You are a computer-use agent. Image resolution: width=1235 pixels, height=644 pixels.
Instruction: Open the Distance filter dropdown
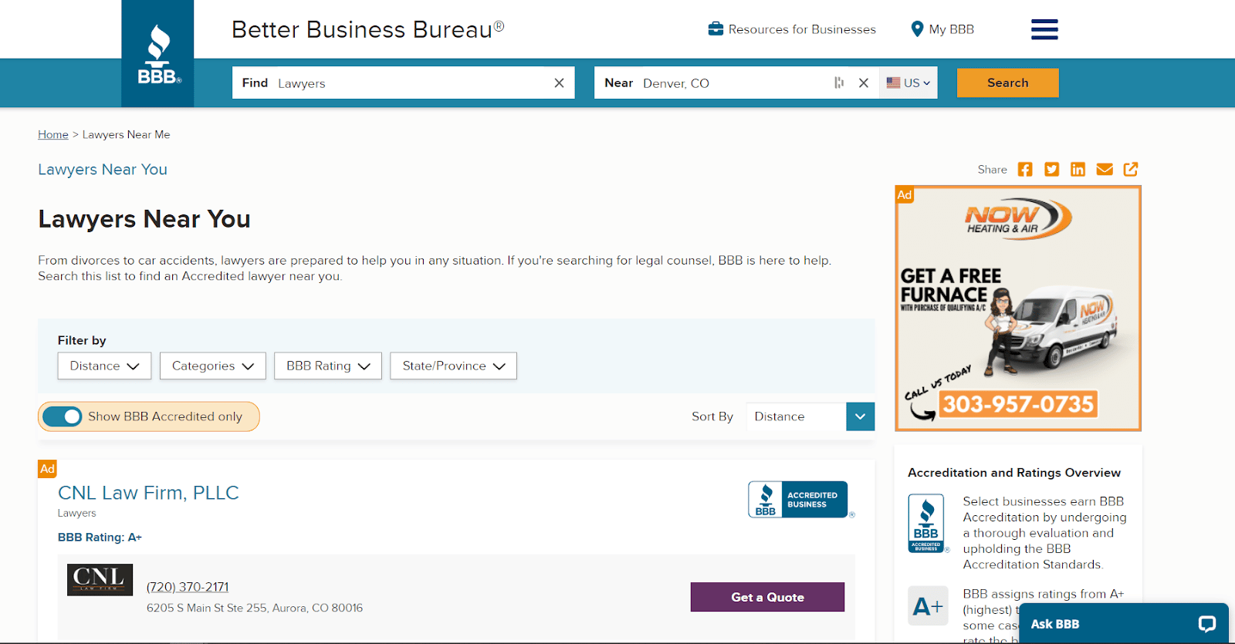(x=104, y=366)
